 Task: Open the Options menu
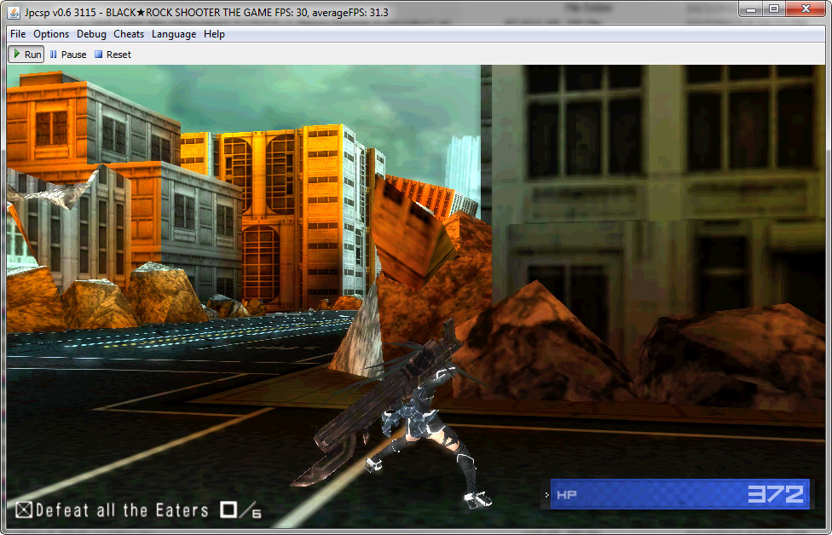pyautogui.click(x=51, y=34)
